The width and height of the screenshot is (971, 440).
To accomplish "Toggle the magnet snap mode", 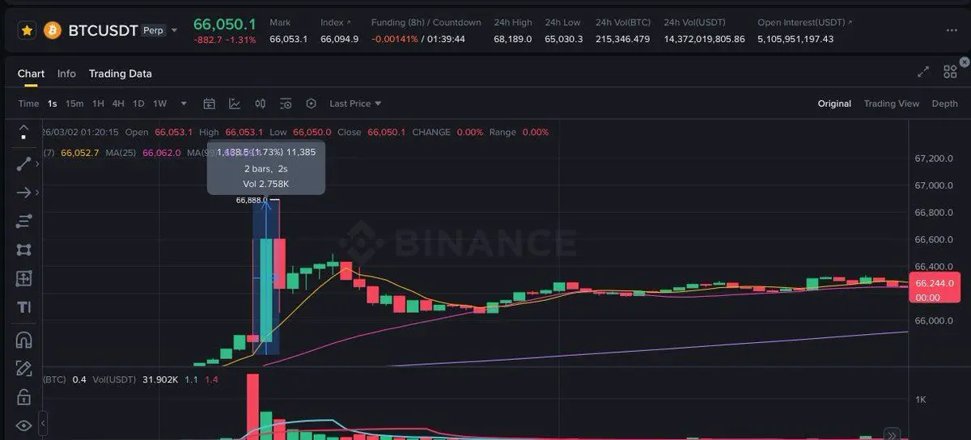I will [23, 340].
